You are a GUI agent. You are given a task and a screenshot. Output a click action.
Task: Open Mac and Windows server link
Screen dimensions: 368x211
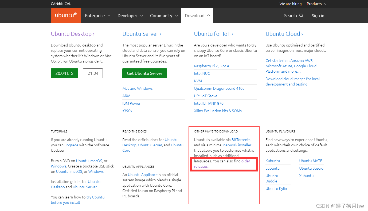tap(138, 88)
